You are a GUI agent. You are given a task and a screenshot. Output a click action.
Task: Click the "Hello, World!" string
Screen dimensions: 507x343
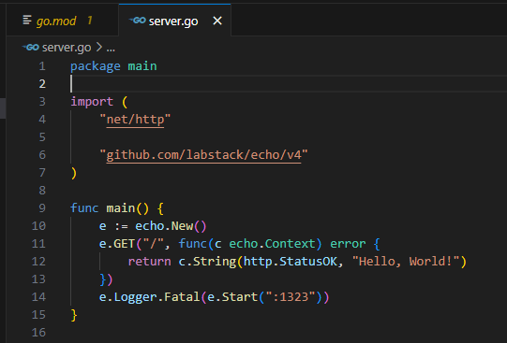pos(406,261)
